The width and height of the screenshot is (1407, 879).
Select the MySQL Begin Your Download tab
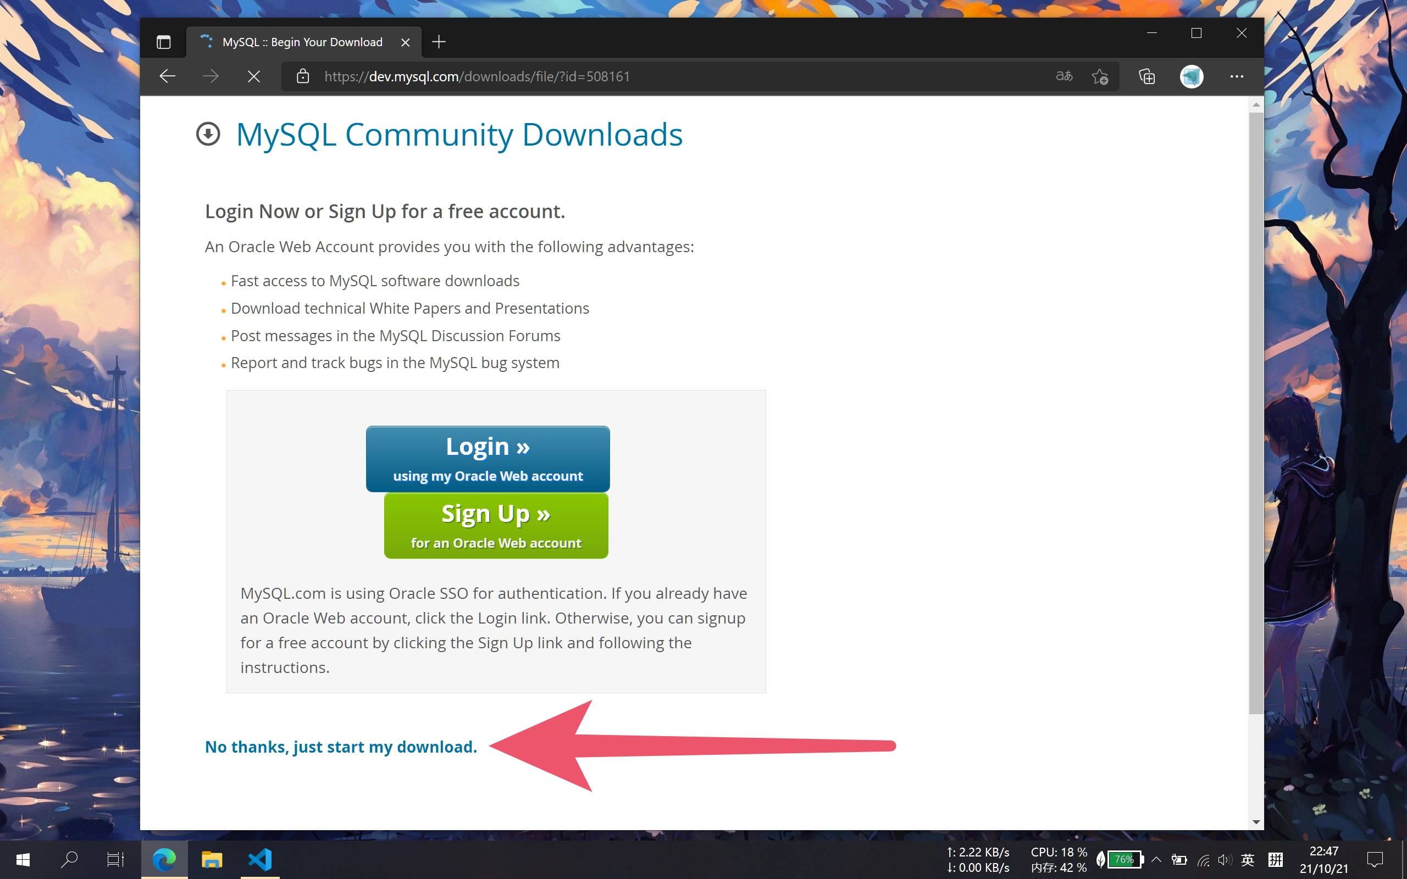303,42
